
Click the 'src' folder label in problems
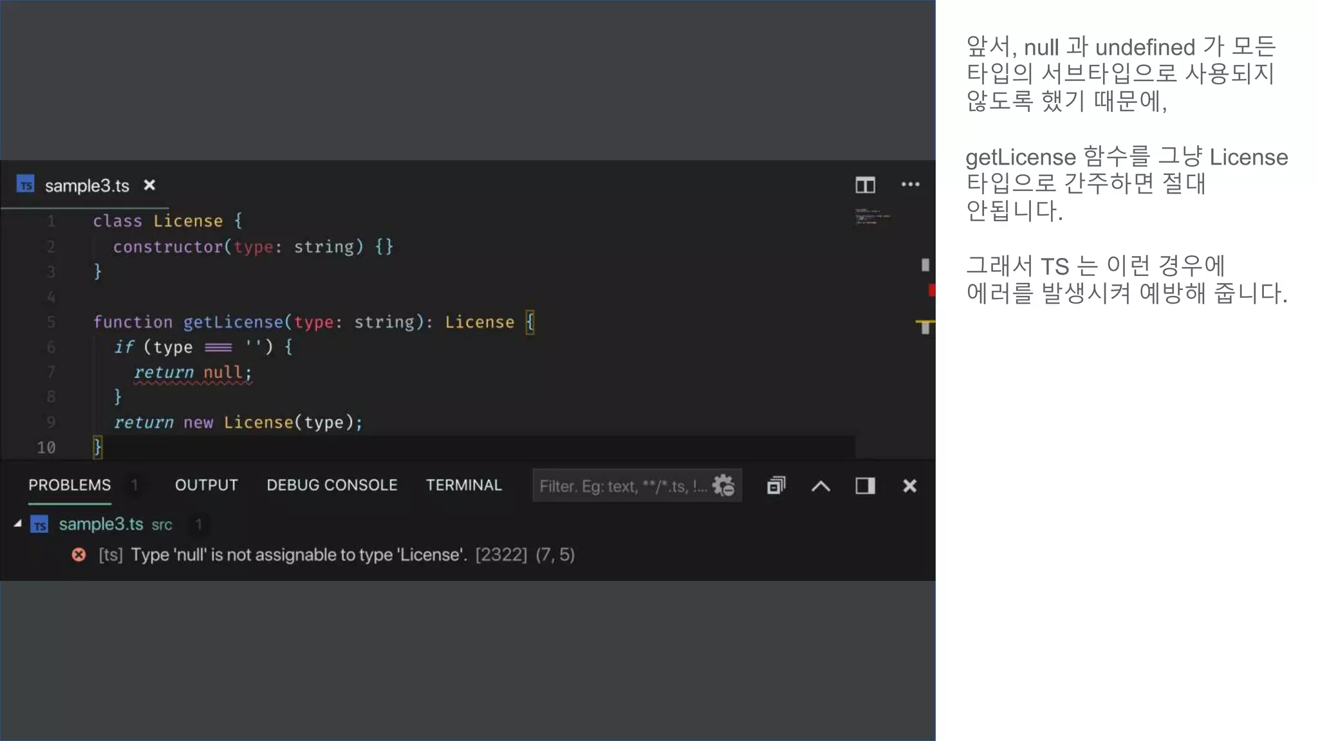tap(162, 525)
